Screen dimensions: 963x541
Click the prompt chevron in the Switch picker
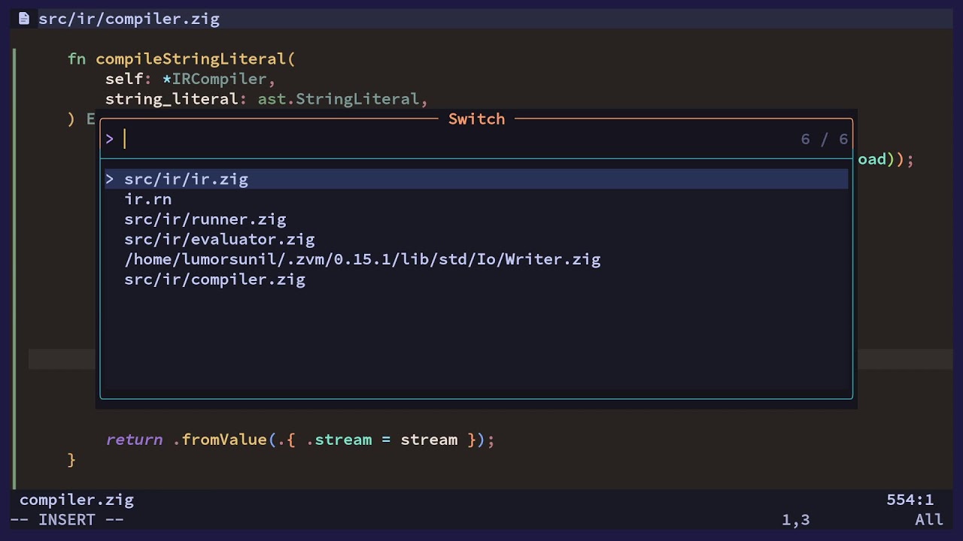coord(110,139)
